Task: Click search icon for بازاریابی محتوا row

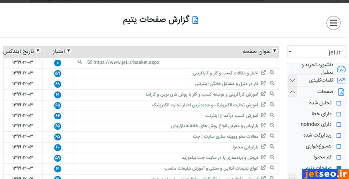Action: tap(272, 146)
